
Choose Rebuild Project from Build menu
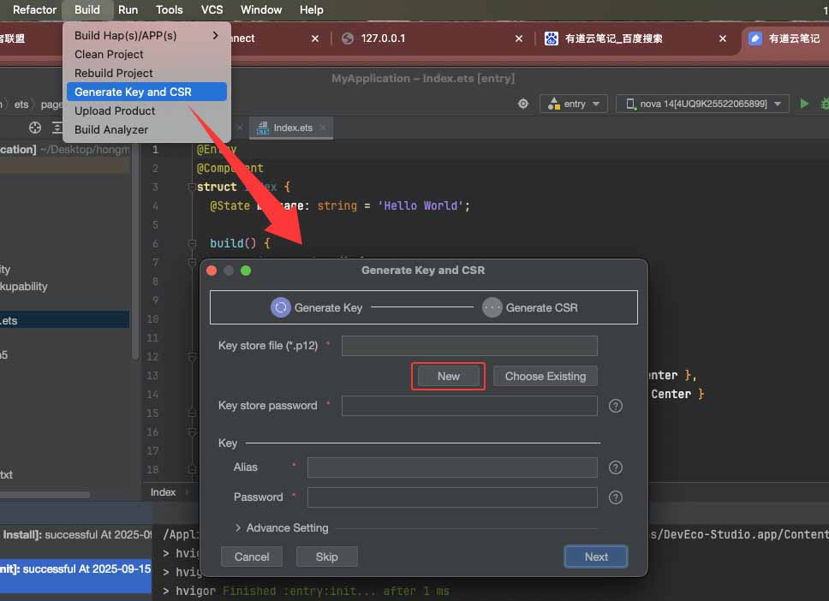(x=114, y=73)
